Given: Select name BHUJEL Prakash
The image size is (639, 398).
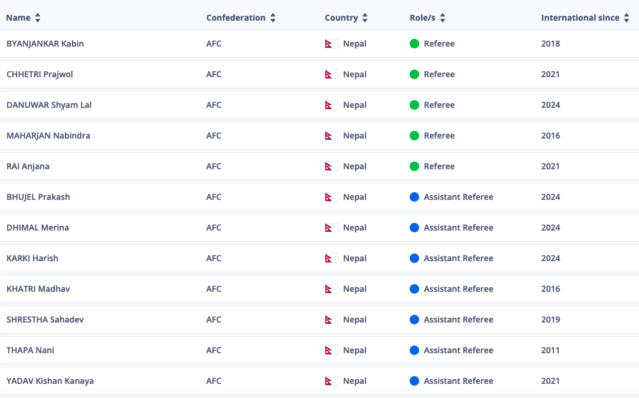Looking at the screenshot, I should (x=38, y=197).
